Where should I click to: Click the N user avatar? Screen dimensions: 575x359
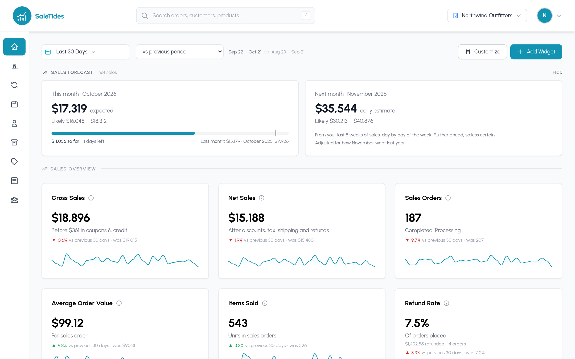pyautogui.click(x=544, y=16)
